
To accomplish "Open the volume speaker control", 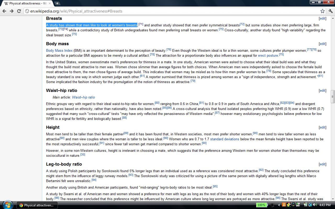I will coord(315,205).
